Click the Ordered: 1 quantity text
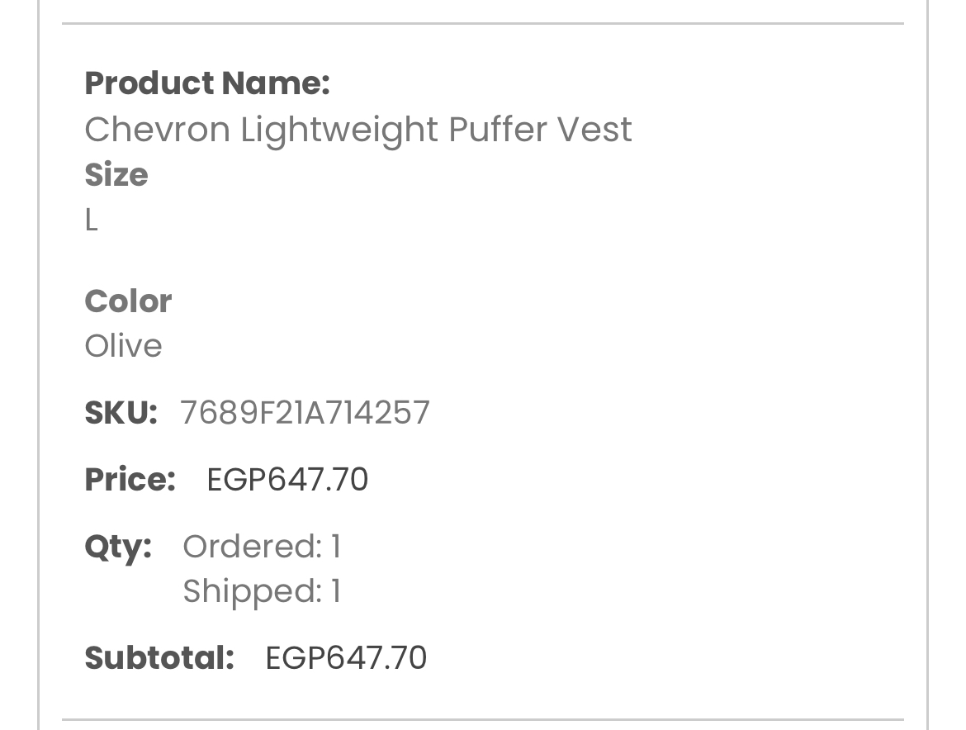Viewport: 966px width, 730px height. point(262,547)
